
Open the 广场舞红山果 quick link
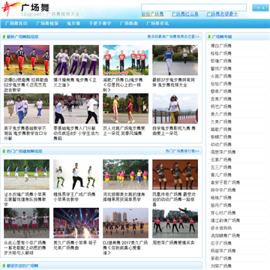click(185, 14)
